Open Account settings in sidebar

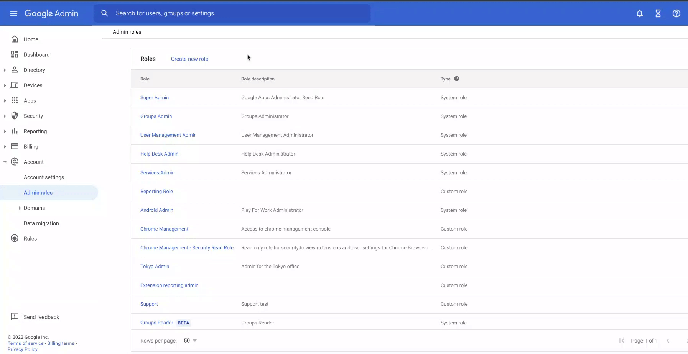pos(44,177)
